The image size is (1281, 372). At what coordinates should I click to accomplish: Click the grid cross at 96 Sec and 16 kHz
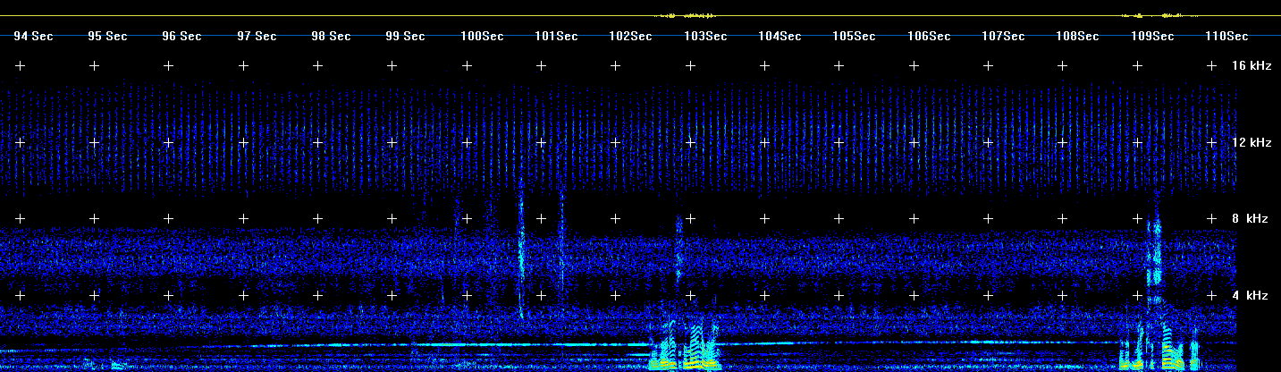pyautogui.click(x=168, y=66)
